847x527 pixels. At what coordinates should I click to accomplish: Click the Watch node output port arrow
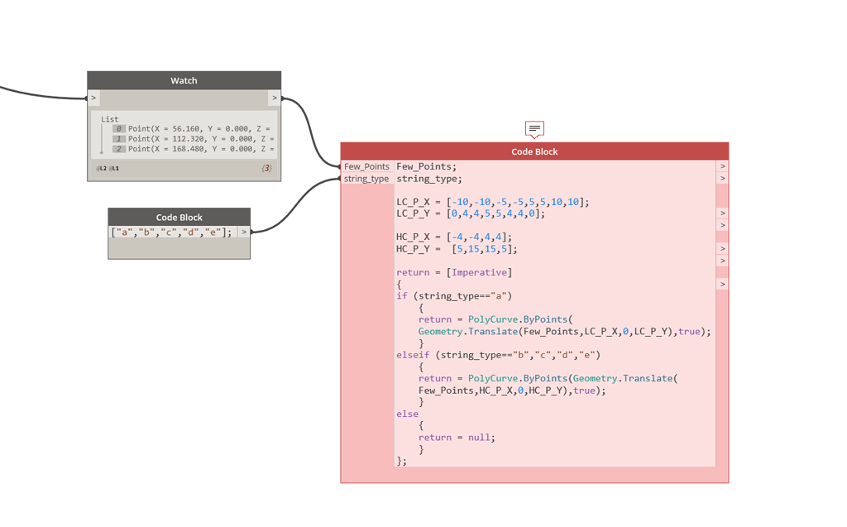pyautogui.click(x=274, y=97)
